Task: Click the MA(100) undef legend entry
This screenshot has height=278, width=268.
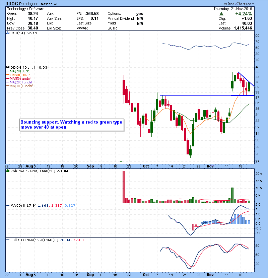Action: [x=19, y=86]
